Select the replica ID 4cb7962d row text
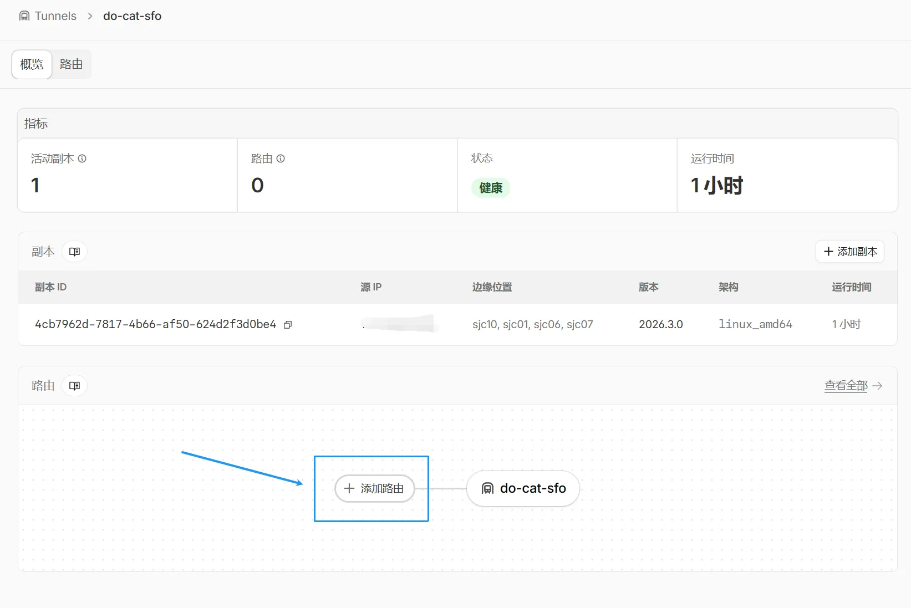 (x=155, y=324)
